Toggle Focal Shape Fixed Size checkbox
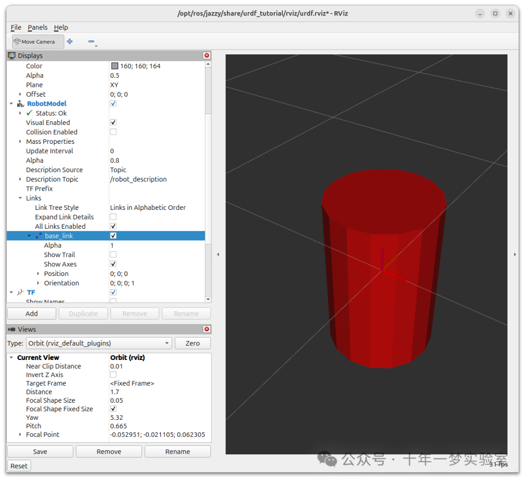525x480 pixels. [113, 409]
